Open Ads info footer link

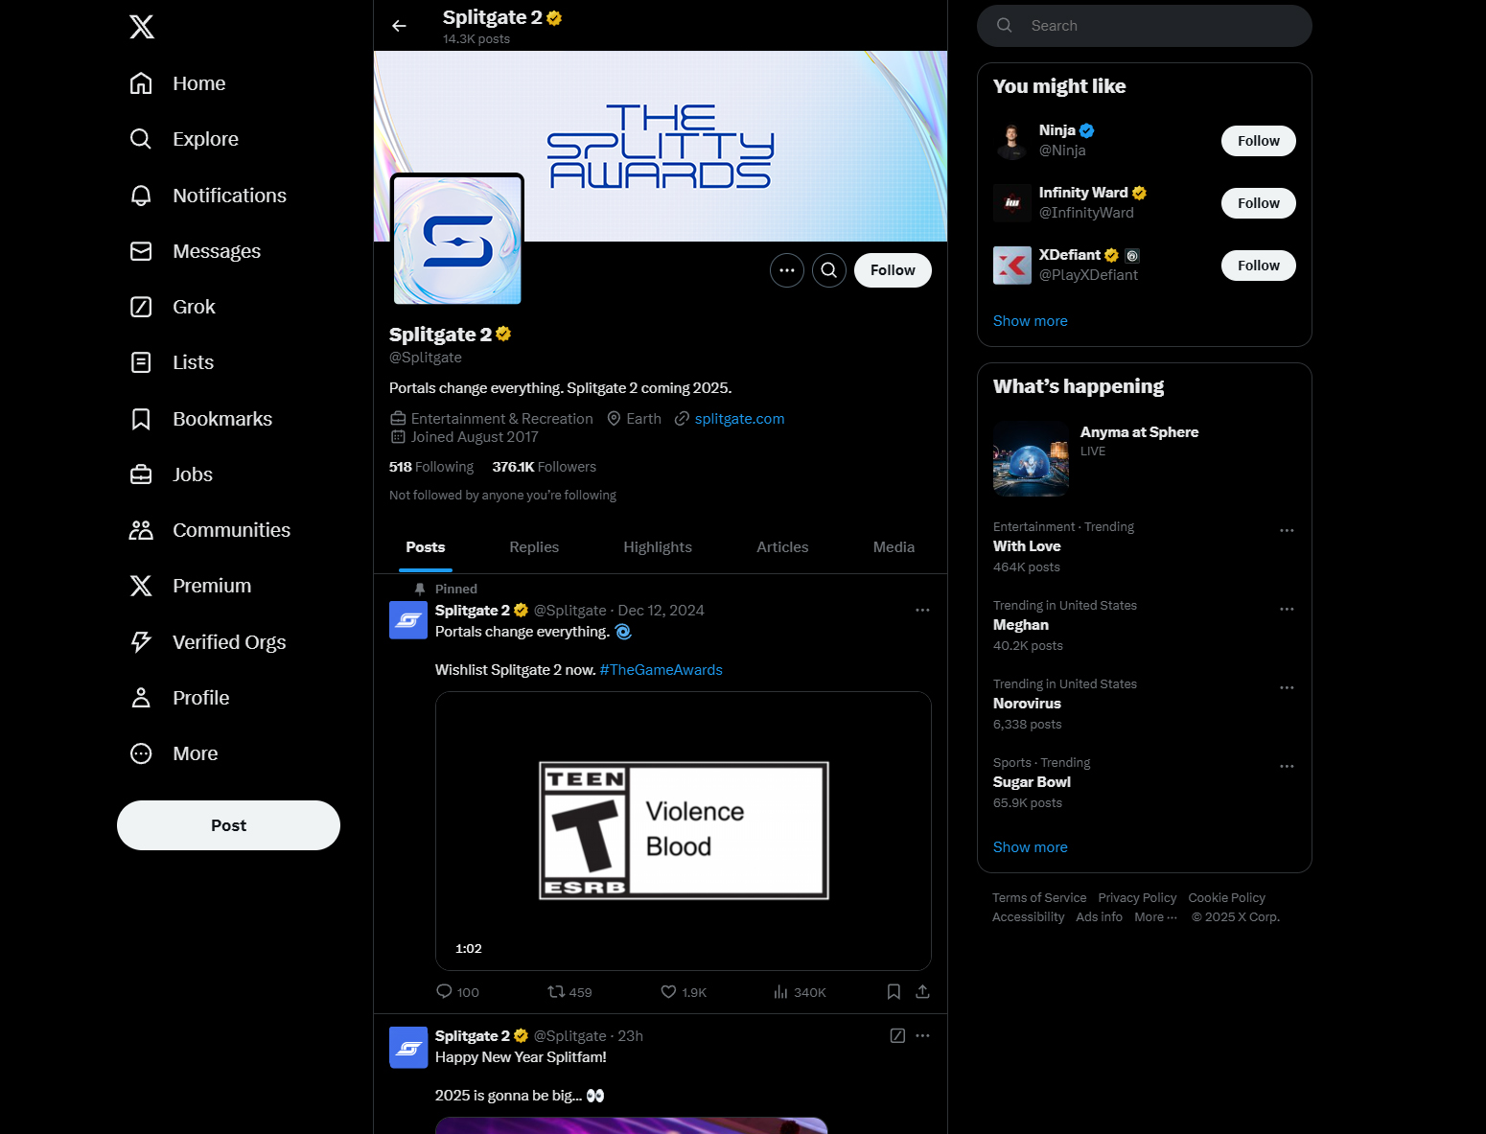tap(1099, 917)
